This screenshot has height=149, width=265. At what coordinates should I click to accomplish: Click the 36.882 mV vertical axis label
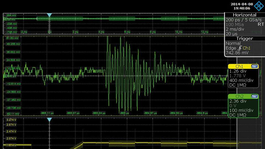13,52
